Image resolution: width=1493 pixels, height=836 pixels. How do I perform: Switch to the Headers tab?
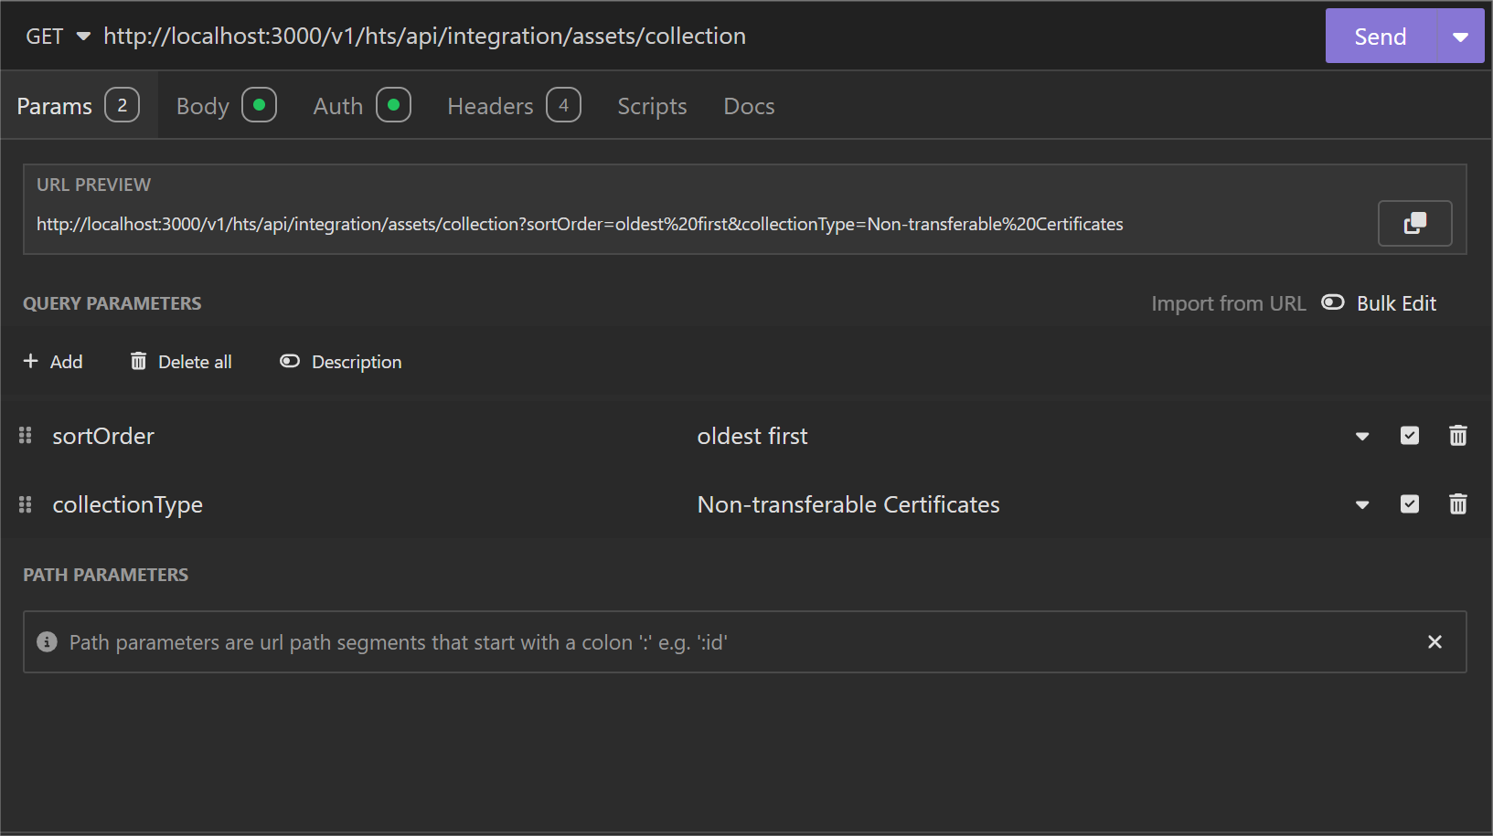pos(490,105)
